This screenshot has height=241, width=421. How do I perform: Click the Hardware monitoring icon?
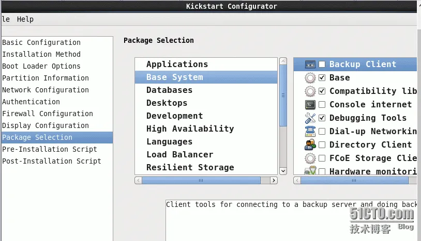(x=310, y=171)
